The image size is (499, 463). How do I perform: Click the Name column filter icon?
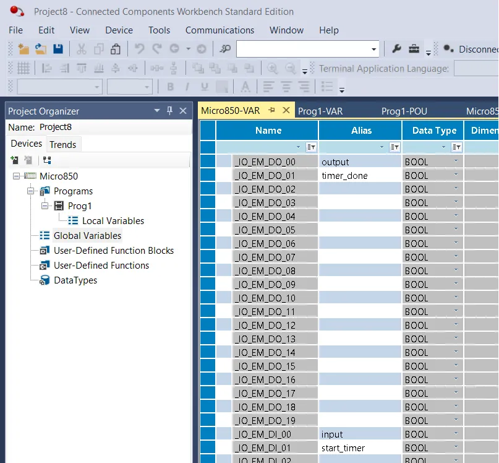tap(311, 147)
